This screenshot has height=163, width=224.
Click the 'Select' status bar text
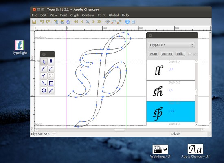175,134
